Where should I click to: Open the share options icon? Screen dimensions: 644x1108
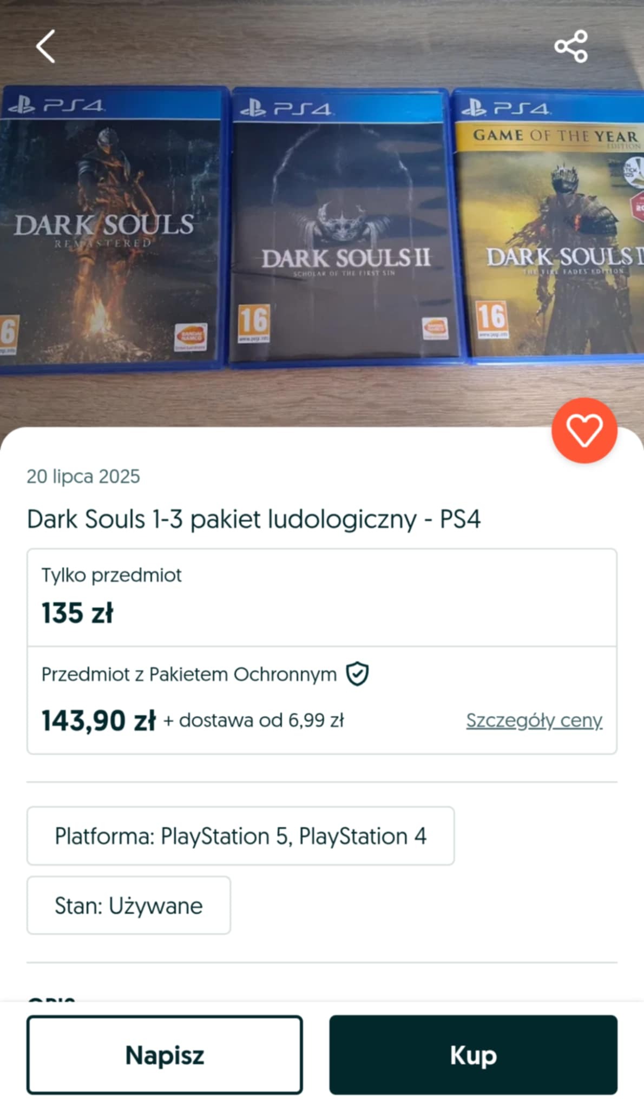(571, 47)
